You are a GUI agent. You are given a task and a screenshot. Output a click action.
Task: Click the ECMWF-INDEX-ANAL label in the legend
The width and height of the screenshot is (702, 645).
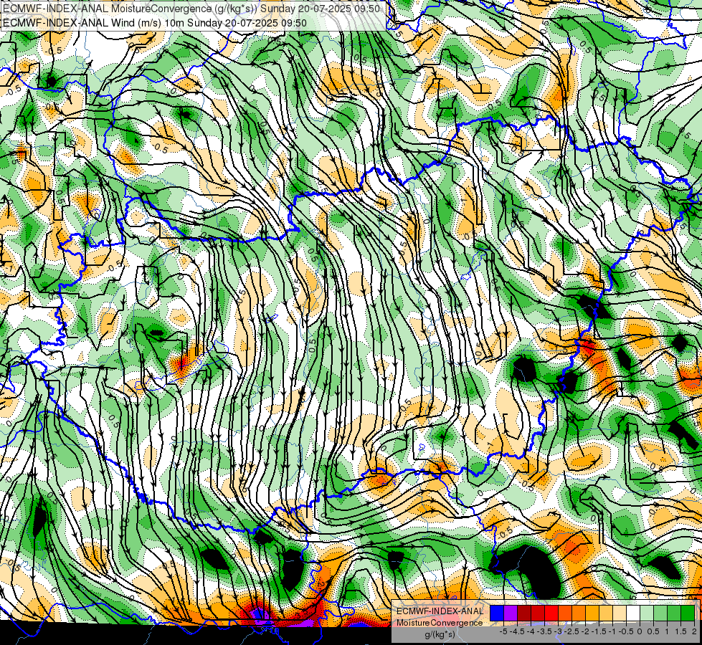click(x=440, y=611)
